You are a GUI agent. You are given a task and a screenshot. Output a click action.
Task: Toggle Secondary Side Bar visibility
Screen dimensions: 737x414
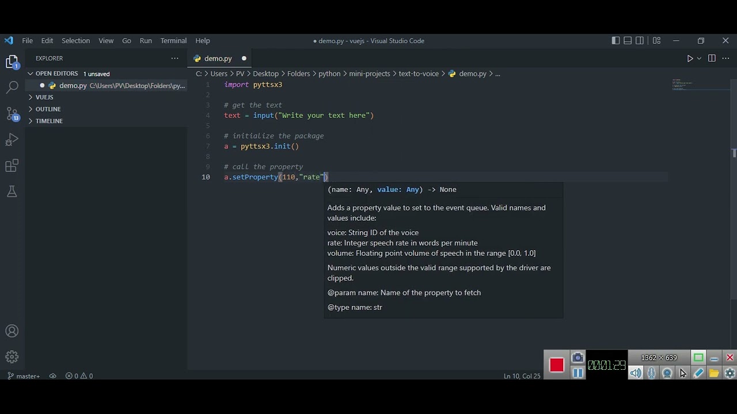[640, 41]
